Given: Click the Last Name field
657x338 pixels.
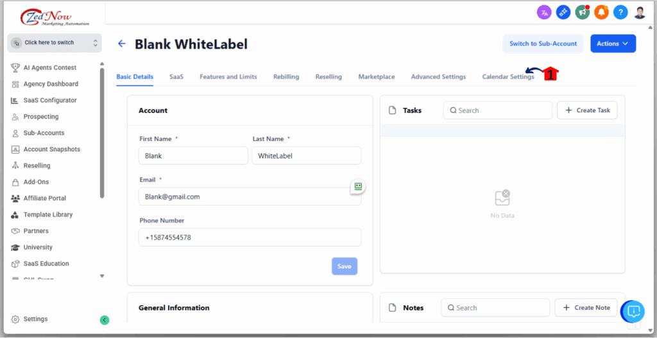Looking at the screenshot, I should [307, 156].
